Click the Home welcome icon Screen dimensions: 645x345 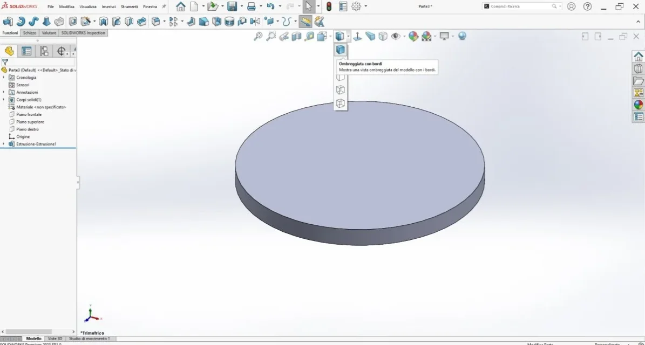pos(181,6)
